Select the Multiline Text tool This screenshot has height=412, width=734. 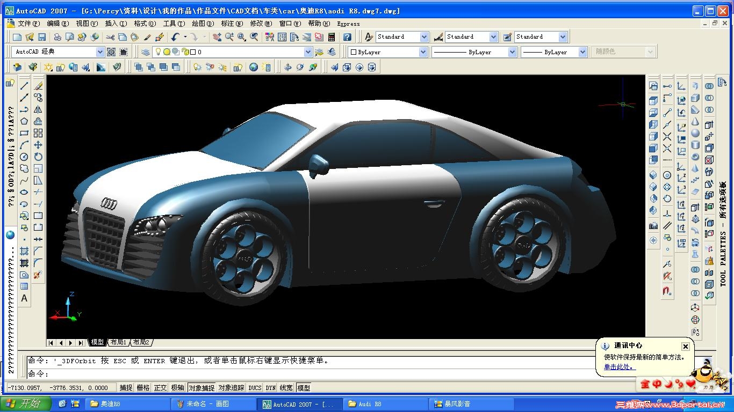24,298
